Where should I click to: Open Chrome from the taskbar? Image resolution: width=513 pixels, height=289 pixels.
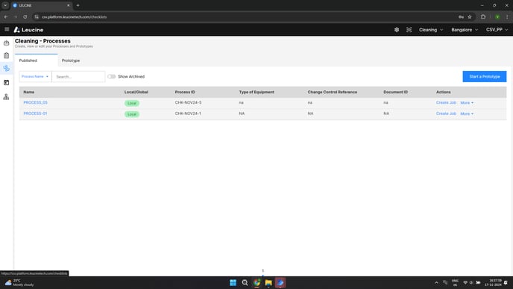point(256,283)
